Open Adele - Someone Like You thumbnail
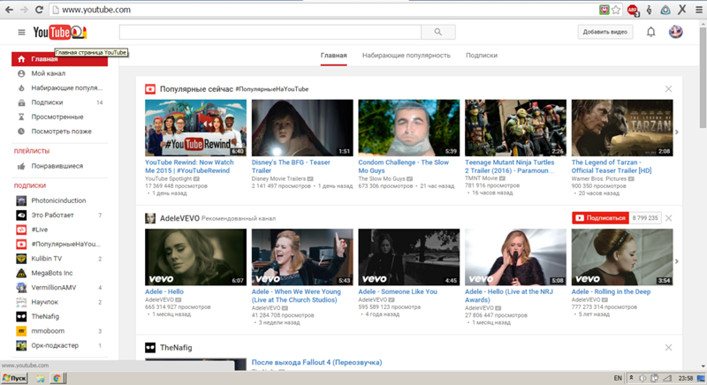The width and height of the screenshot is (707, 385). 409,257
